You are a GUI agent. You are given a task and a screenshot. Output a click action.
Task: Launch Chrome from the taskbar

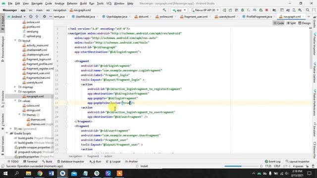click(x=40, y=174)
